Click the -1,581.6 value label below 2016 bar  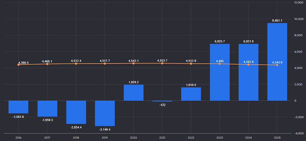coord(18,117)
